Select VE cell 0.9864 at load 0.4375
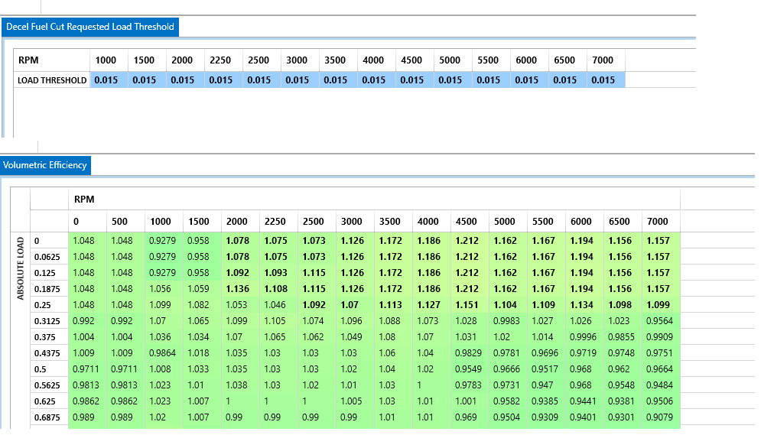761x448 pixels. point(164,353)
